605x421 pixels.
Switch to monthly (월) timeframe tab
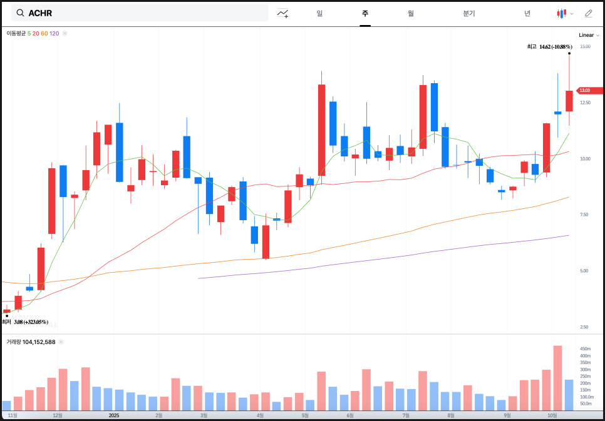[410, 13]
